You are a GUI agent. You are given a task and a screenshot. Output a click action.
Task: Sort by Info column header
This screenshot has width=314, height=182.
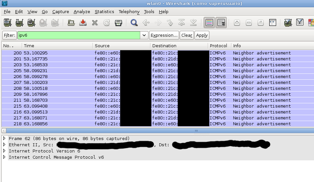(x=273, y=46)
